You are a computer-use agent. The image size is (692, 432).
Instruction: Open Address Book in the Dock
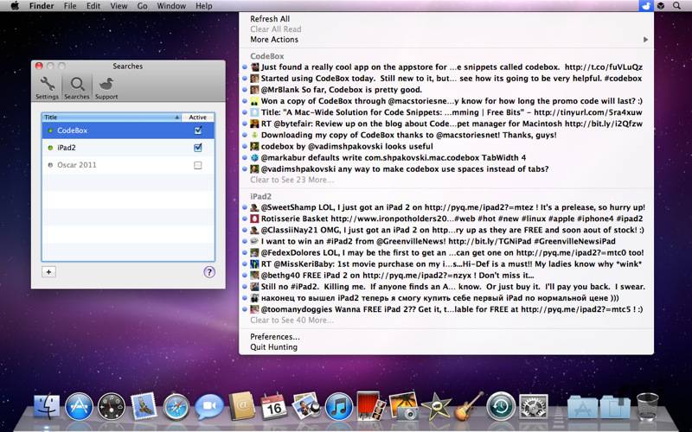tap(241, 405)
